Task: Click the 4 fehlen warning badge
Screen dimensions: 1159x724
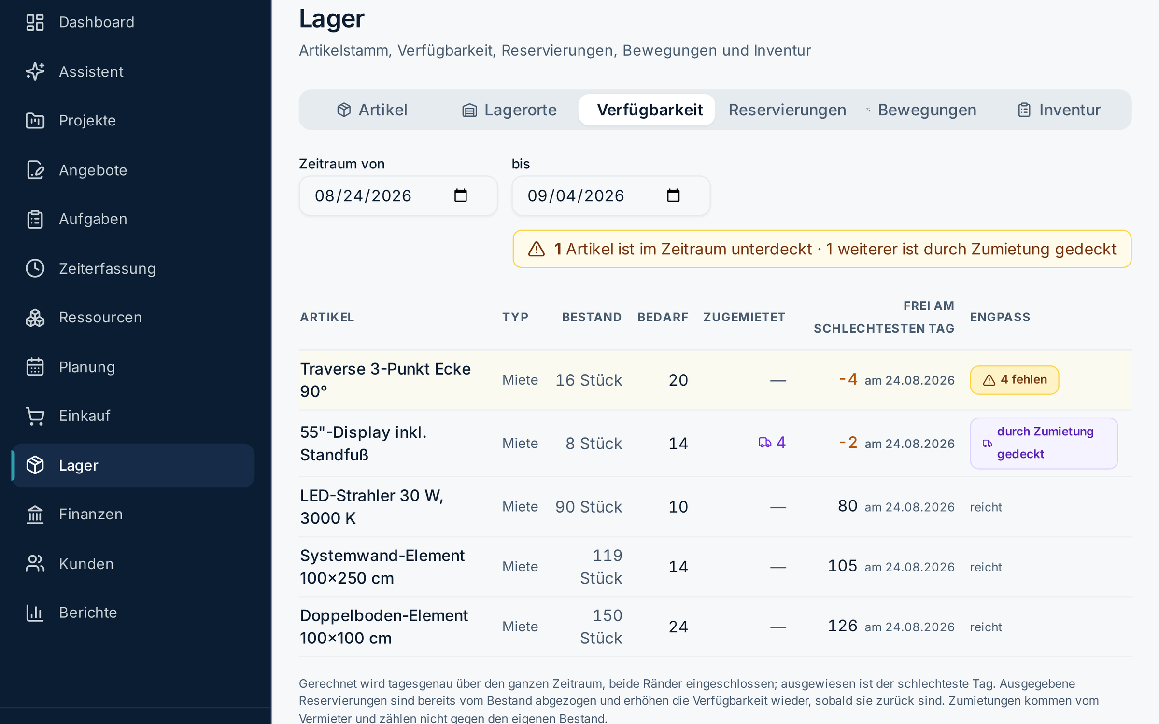Action: pyautogui.click(x=1014, y=380)
